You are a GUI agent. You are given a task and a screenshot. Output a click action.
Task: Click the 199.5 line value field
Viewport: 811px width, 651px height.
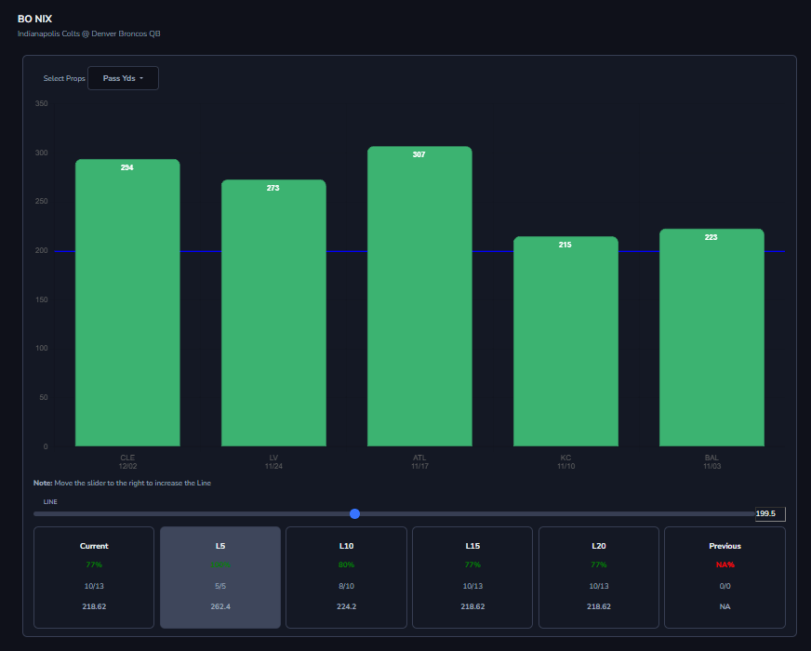click(770, 513)
